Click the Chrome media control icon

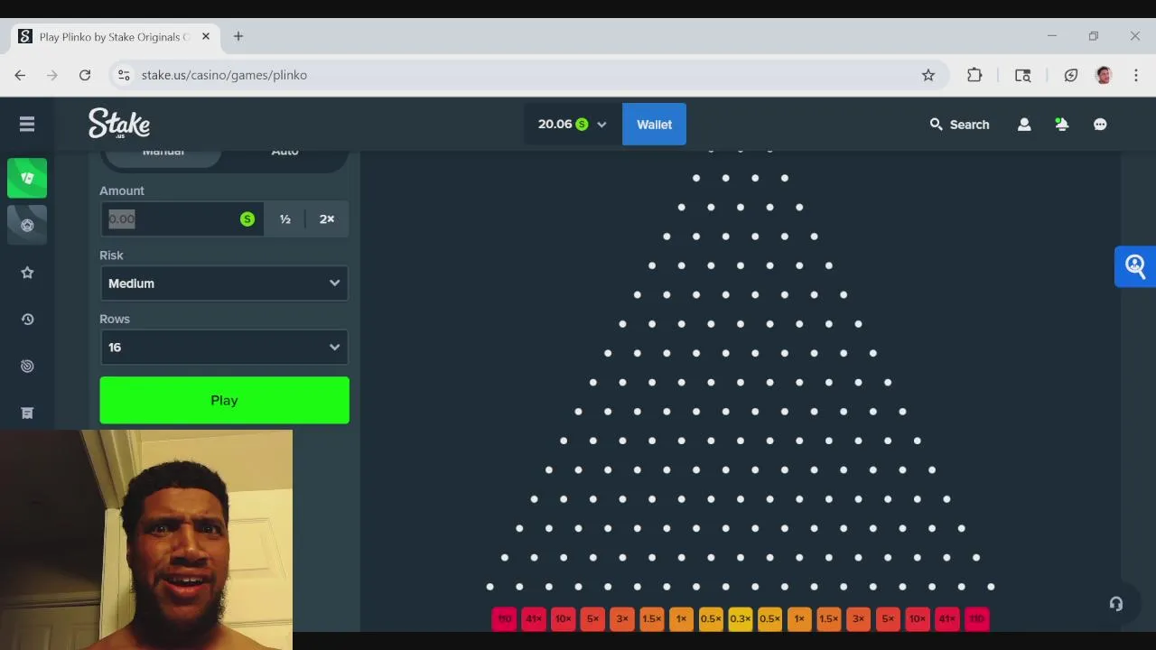coord(1022,75)
